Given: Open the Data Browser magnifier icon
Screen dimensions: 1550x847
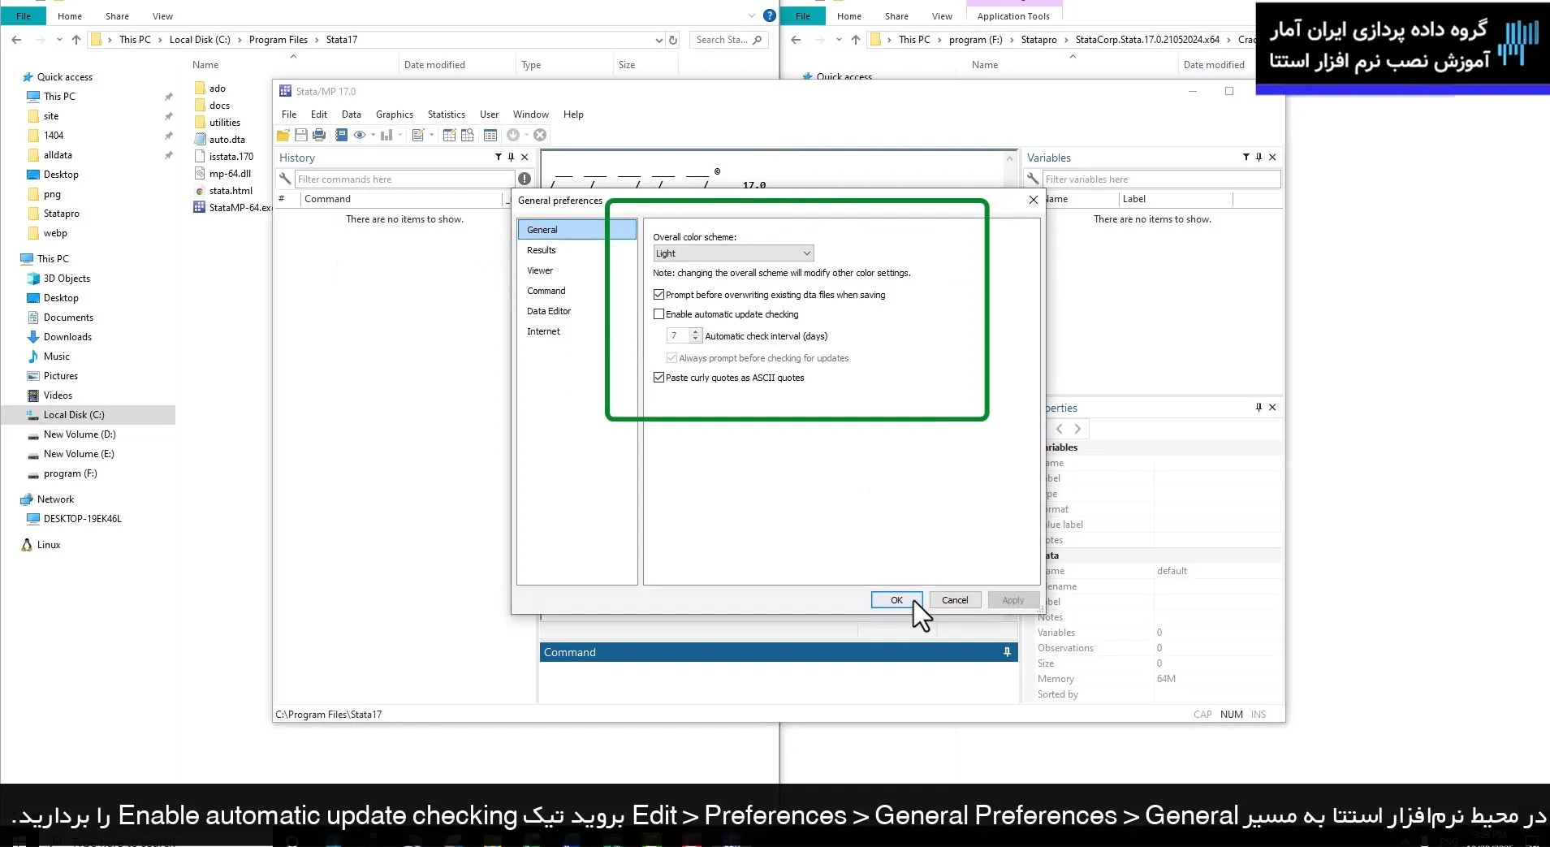Looking at the screenshot, I should pos(468,135).
